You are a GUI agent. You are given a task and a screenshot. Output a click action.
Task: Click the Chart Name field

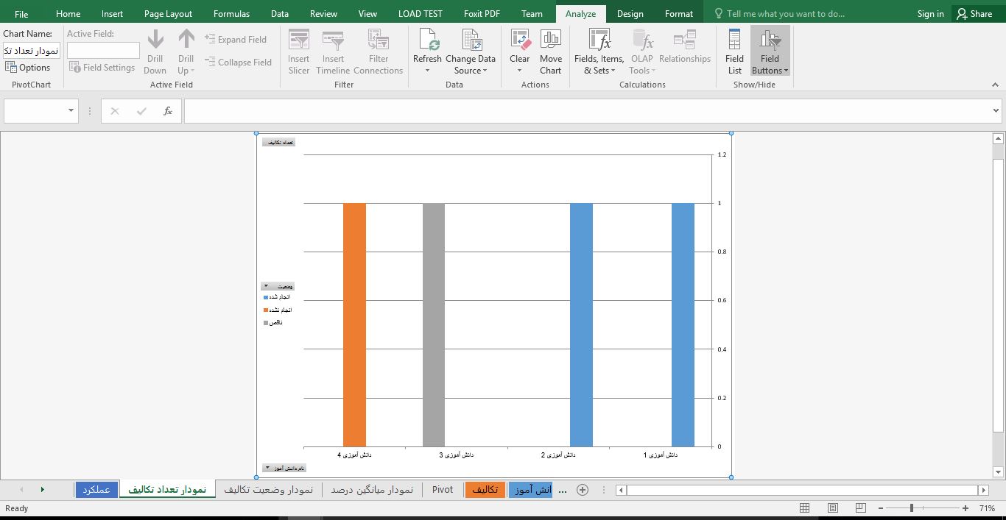(x=32, y=50)
